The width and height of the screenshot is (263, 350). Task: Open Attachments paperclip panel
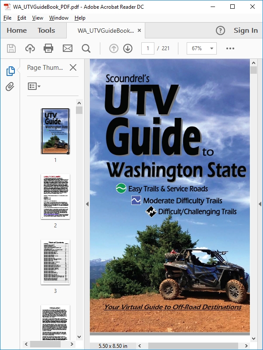click(10, 86)
